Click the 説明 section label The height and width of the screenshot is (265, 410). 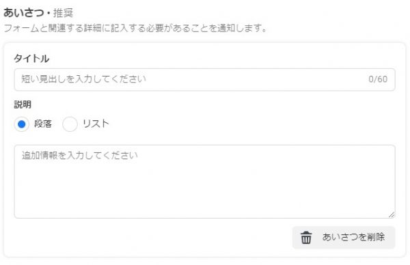click(23, 104)
